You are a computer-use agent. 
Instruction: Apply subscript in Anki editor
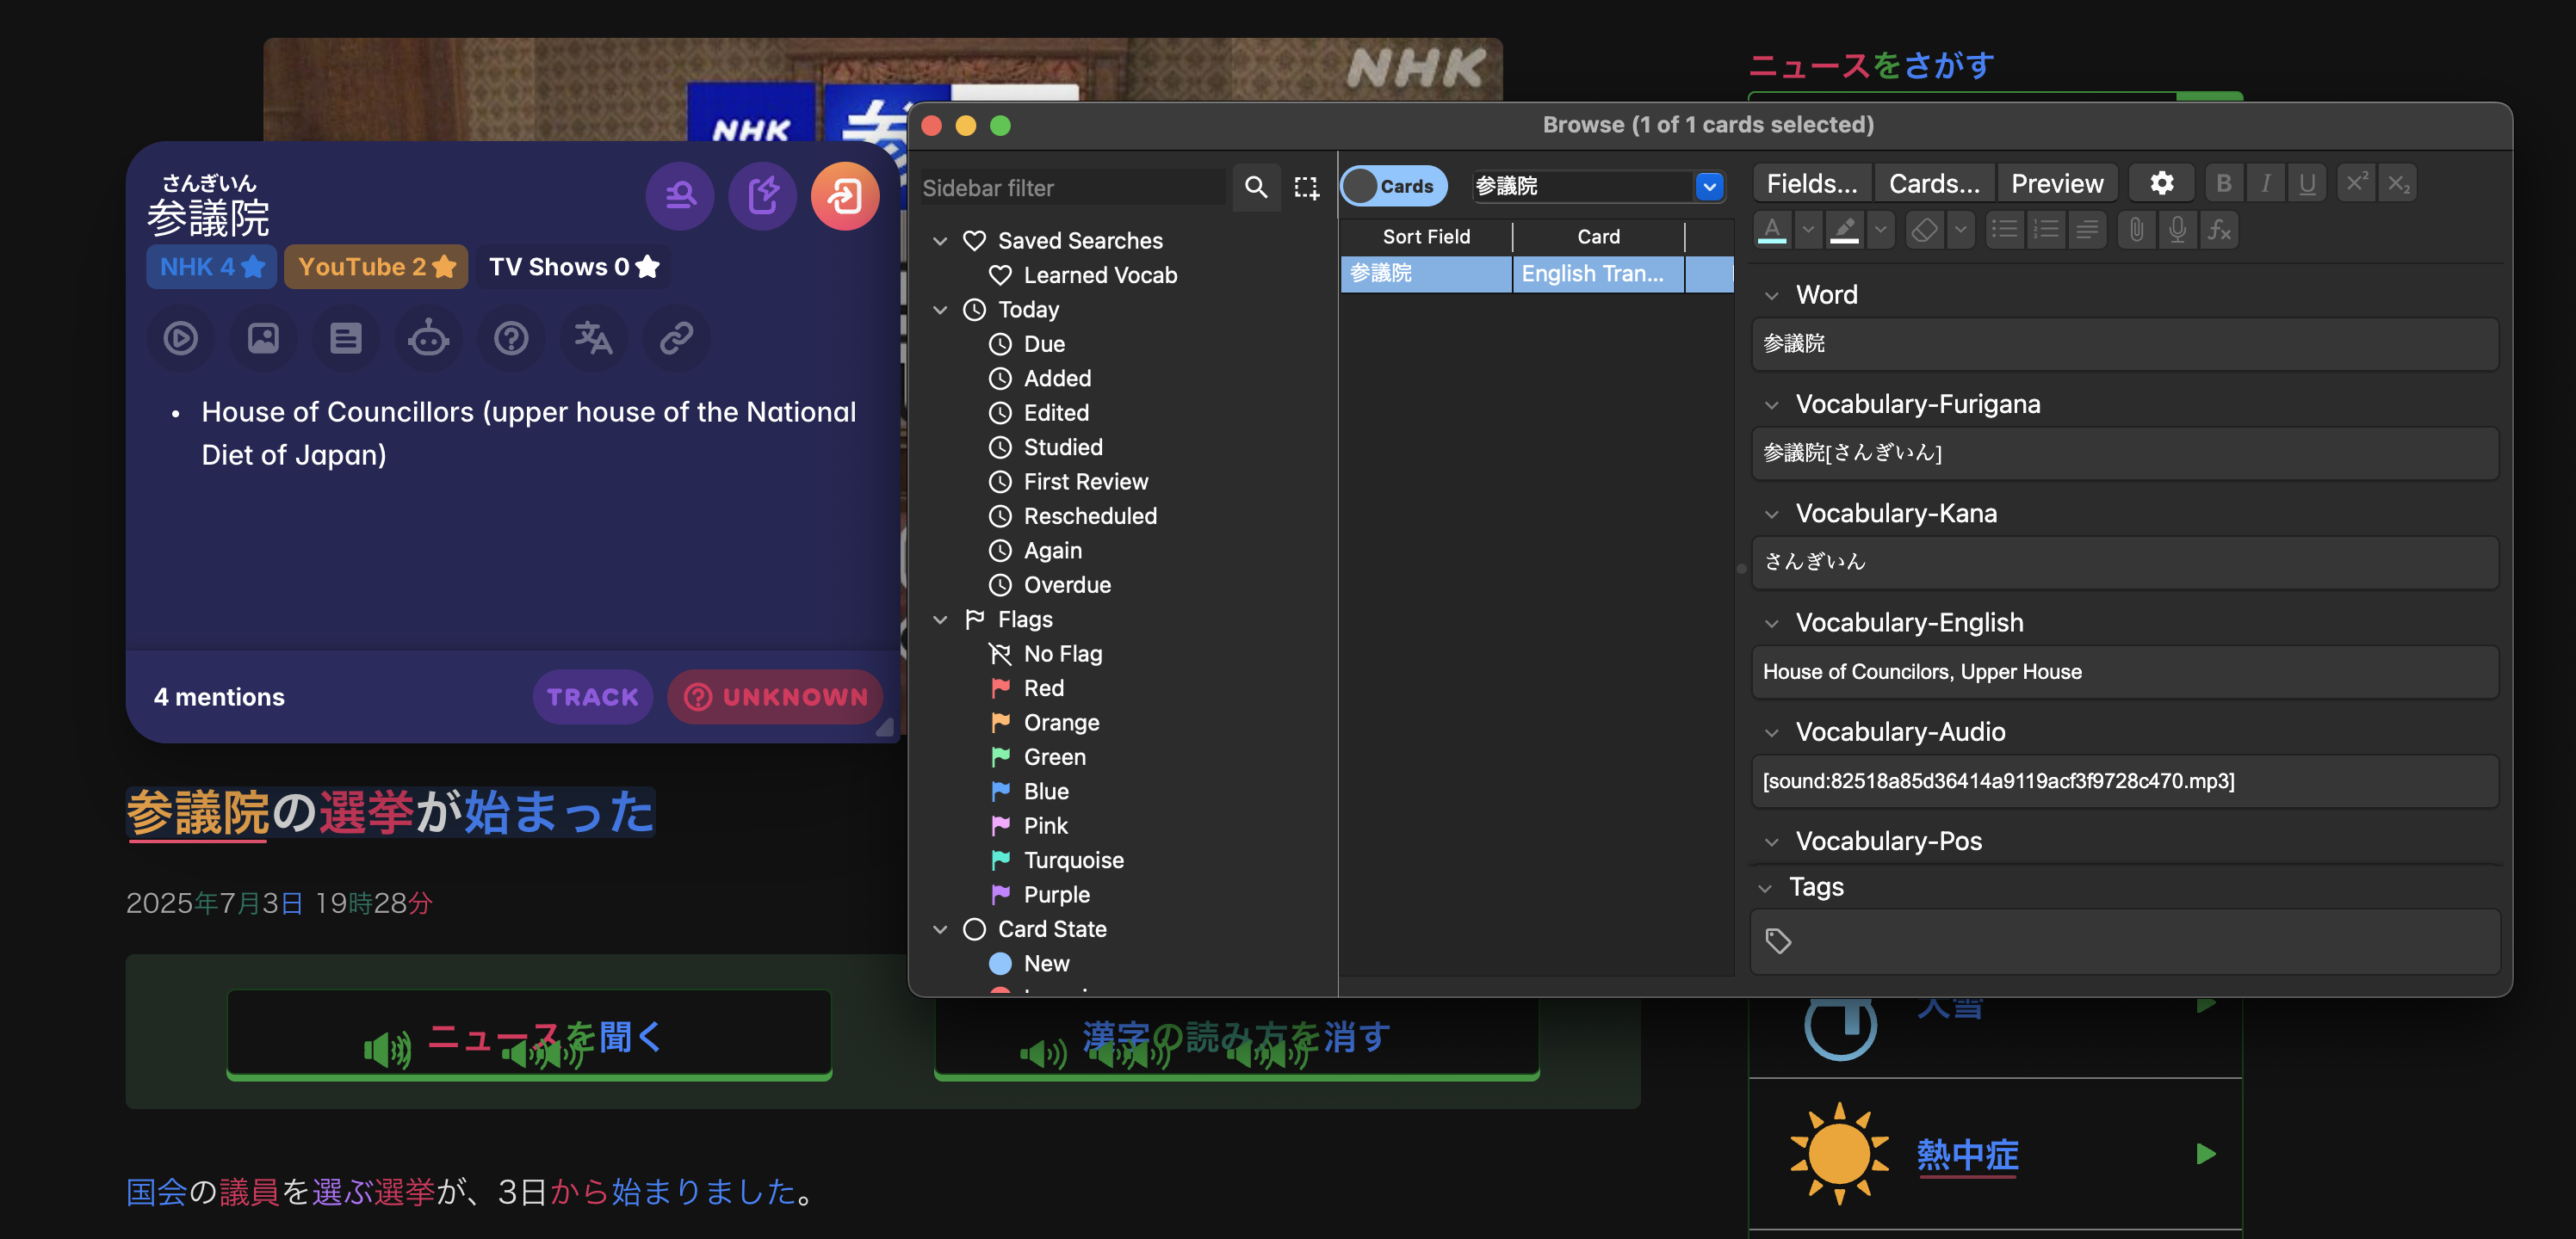click(x=2398, y=184)
